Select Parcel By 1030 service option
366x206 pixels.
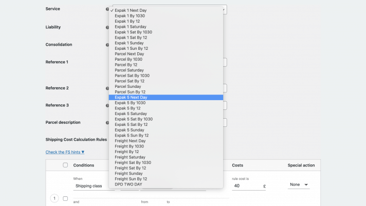(x=129, y=59)
